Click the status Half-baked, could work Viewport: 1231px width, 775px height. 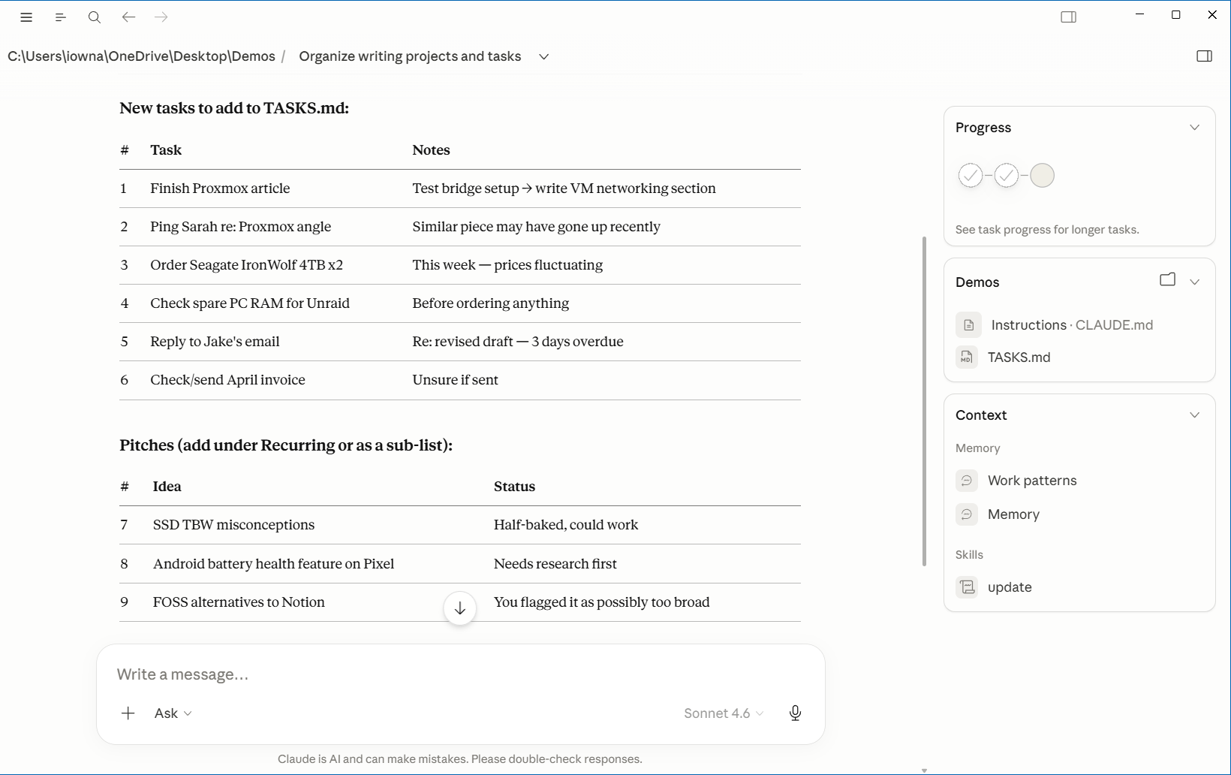click(x=566, y=525)
